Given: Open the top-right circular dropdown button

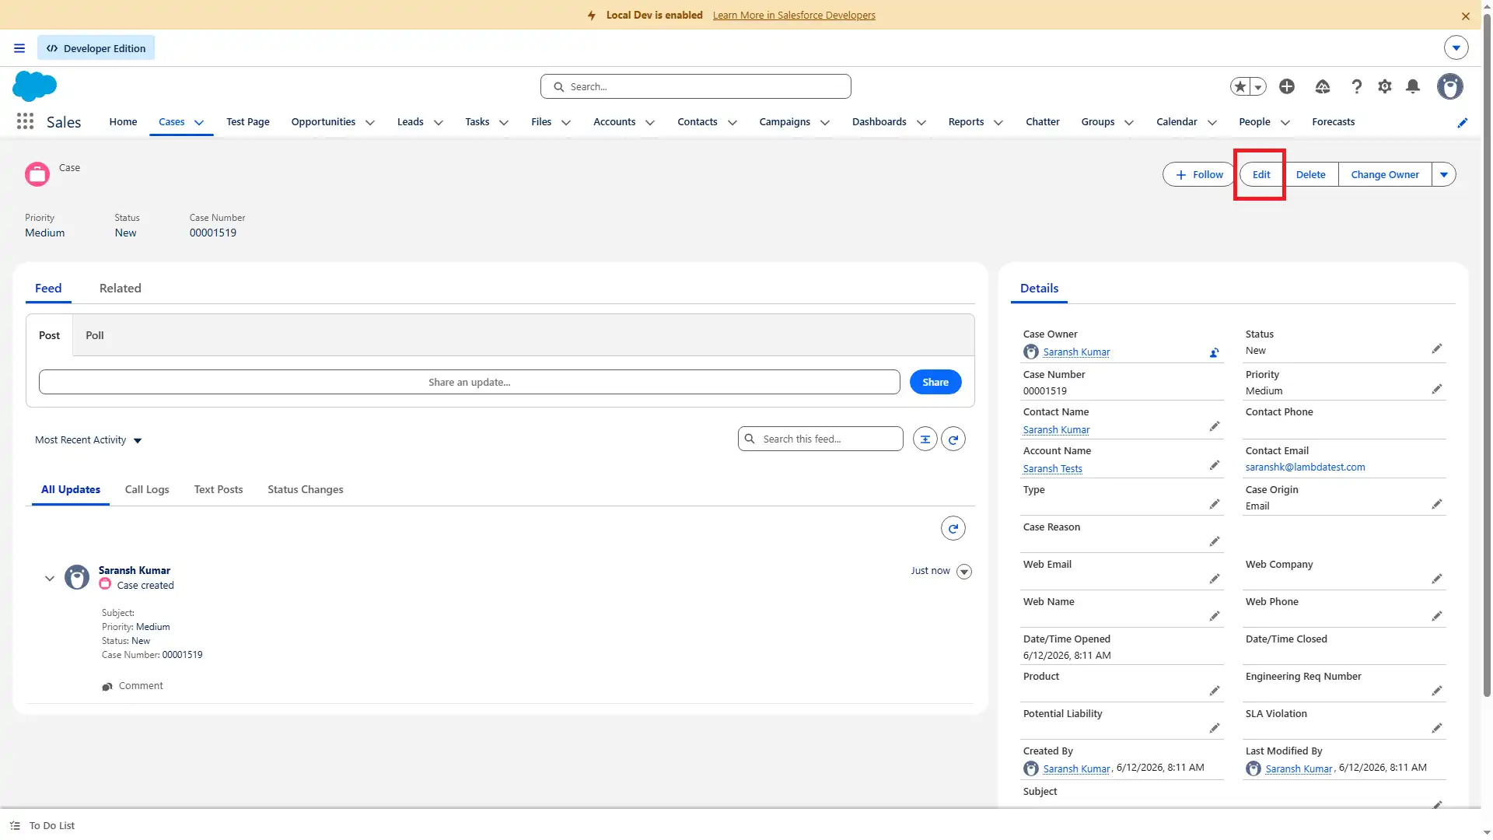Looking at the screenshot, I should [x=1456, y=48].
